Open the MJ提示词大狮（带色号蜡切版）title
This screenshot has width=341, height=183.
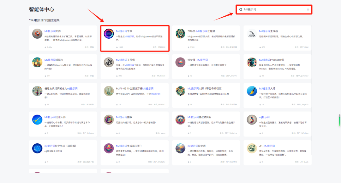[x=205, y=89]
